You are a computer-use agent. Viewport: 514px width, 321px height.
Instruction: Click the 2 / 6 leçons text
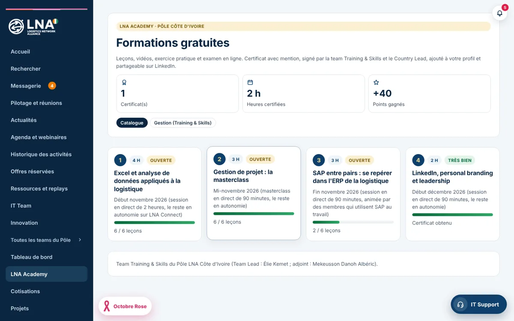(326, 230)
